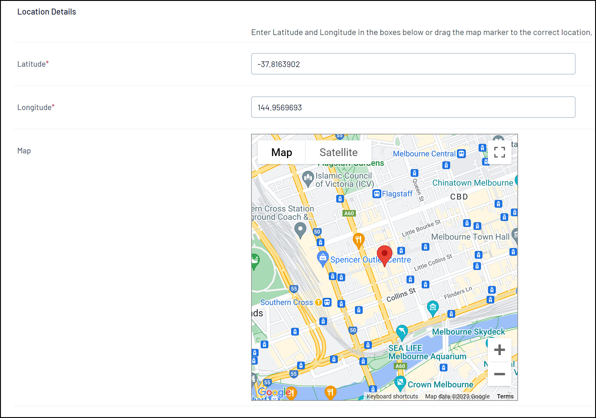Click the Google logo on the map
596x418 pixels.
[272, 392]
